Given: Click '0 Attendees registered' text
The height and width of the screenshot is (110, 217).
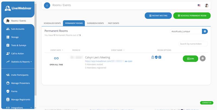Looking at the screenshot, I should point(96,68).
